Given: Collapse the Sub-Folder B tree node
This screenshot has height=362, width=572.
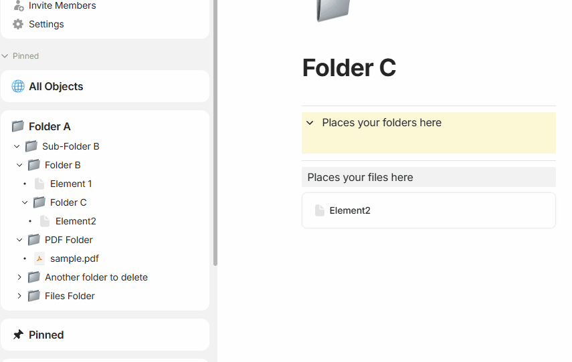Looking at the screenshot, I should click(17, 146).
